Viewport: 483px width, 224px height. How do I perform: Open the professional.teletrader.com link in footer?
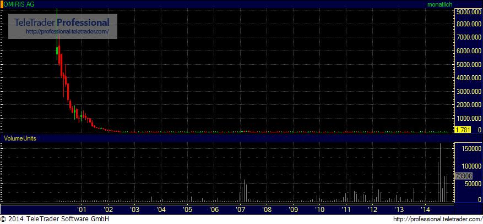tap(438, 219)
